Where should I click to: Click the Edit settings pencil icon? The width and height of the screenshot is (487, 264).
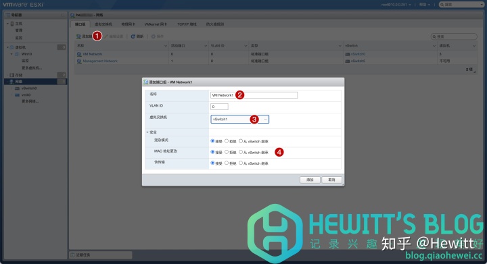coord(106,36)
